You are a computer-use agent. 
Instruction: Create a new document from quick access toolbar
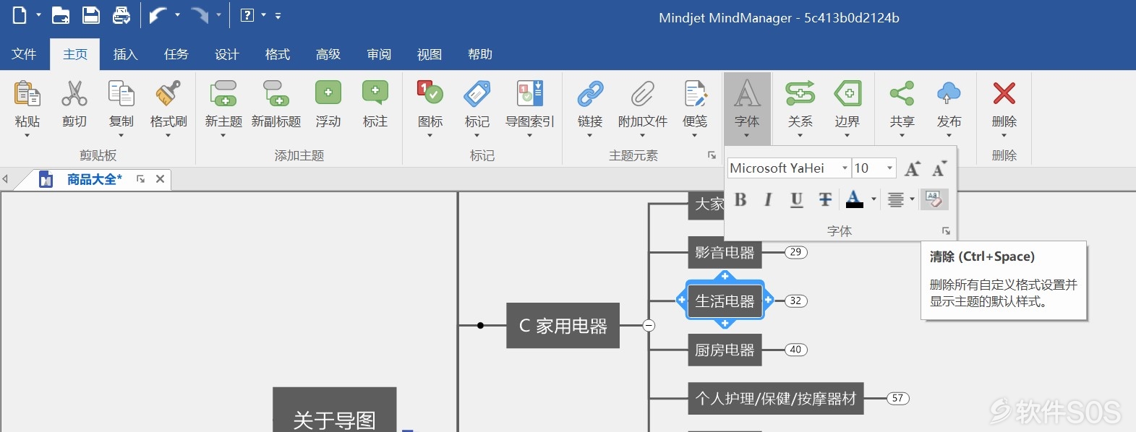(x=20, y=15)
